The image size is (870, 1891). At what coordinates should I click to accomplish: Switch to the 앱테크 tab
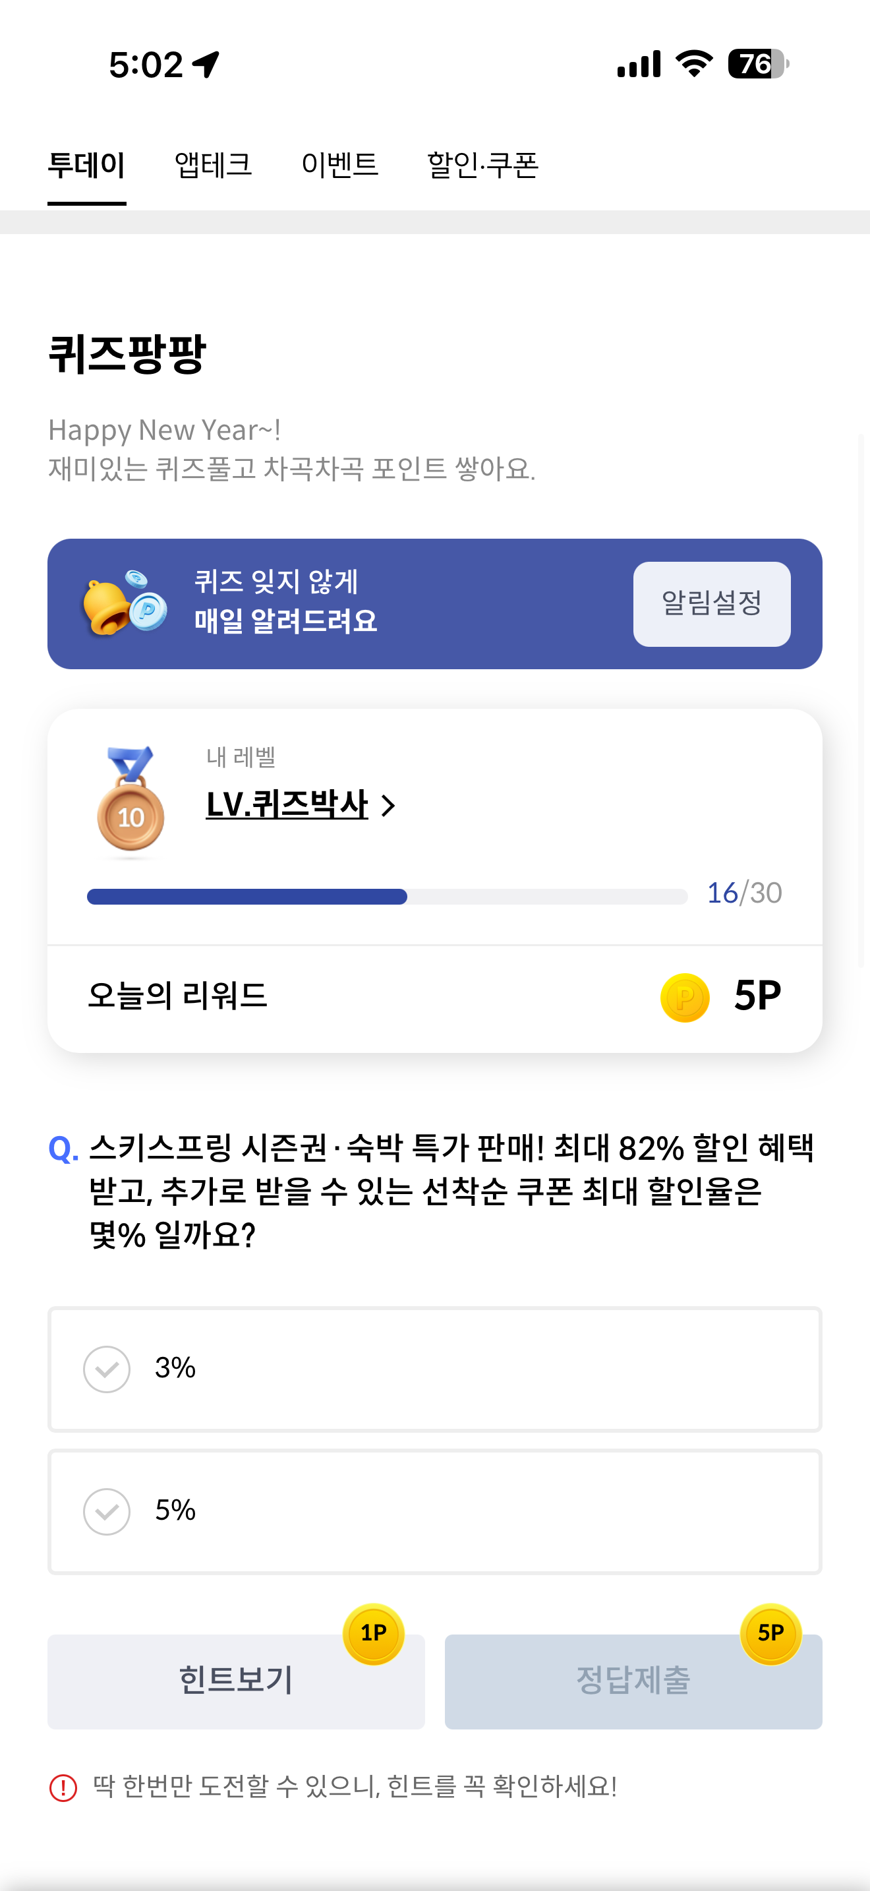pyautogui.click(x=214, y=164)
